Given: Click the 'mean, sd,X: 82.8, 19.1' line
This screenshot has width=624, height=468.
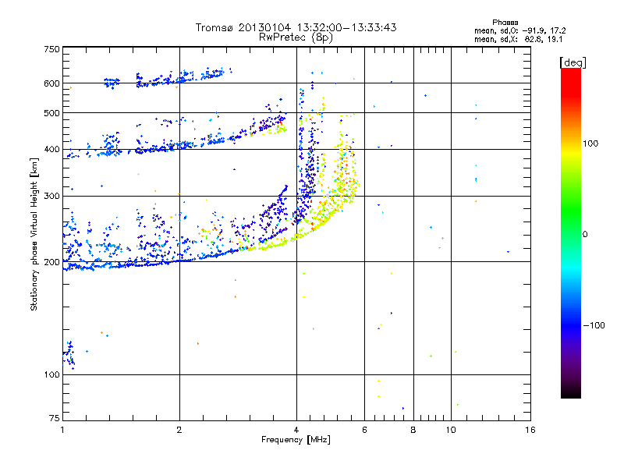Looking at the screenshot, I should [518, 40].
